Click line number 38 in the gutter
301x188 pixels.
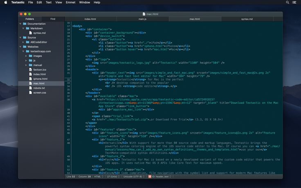[68, 100]
